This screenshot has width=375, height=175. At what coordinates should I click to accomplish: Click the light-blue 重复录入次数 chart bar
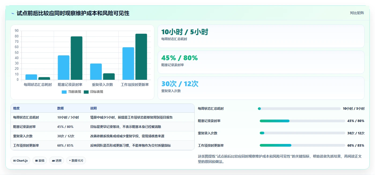[96, 72]
